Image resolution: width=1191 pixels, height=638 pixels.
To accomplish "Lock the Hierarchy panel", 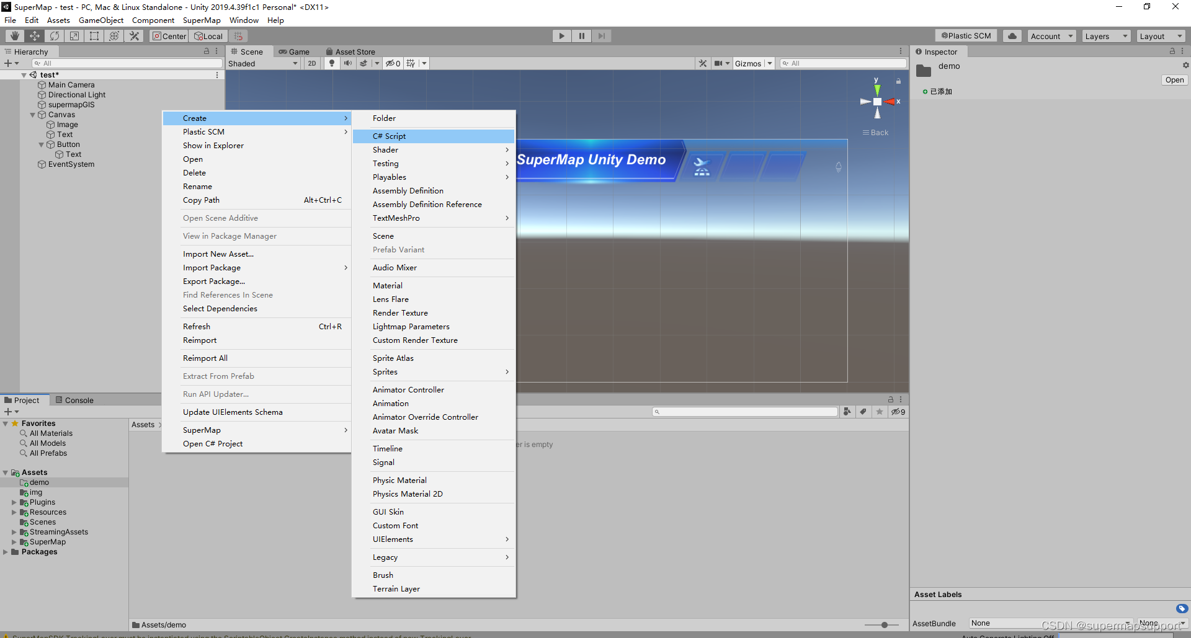I will [x=207, y=51].
